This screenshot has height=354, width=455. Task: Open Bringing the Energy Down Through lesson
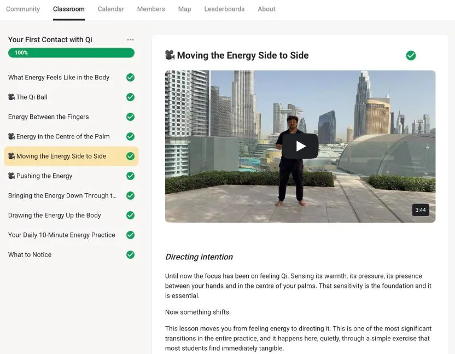(72, 195)
